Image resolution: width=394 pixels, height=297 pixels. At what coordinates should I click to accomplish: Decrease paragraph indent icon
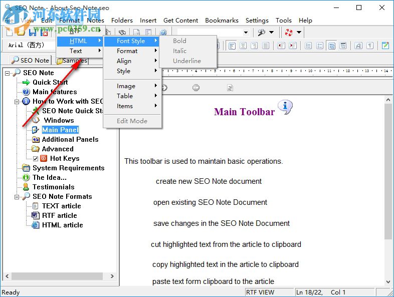(x=281, y=46)
